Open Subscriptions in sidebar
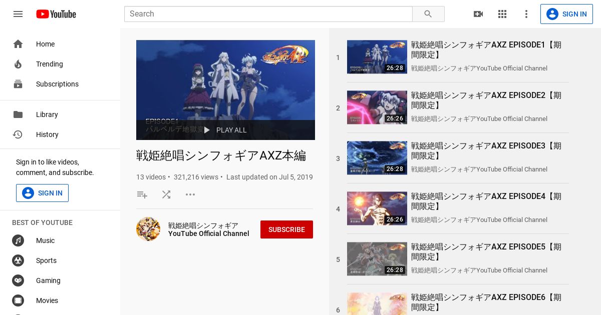The width and height of the screenshot is (601, 315). point(60,84)
